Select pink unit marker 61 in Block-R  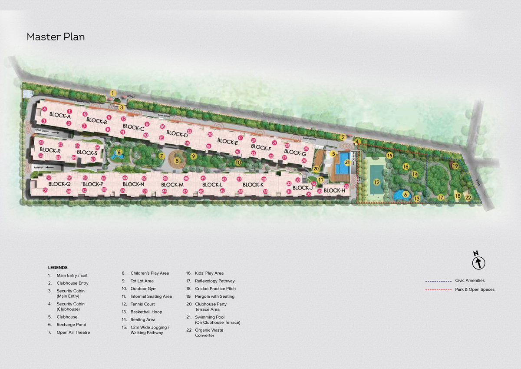pos(41,142)
